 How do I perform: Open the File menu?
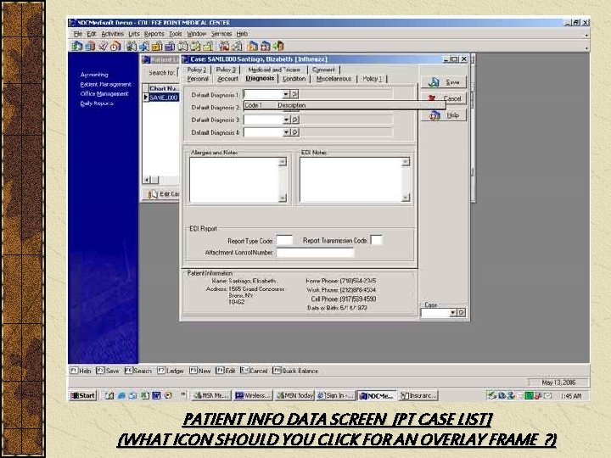(78, 34)
